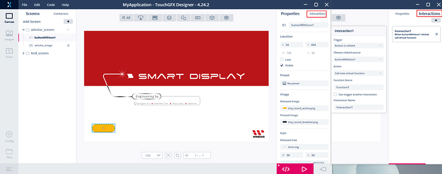This screenshot has height=174, width=442.
Task: Enable the Lock checkbox
Action: pos(282,60)
